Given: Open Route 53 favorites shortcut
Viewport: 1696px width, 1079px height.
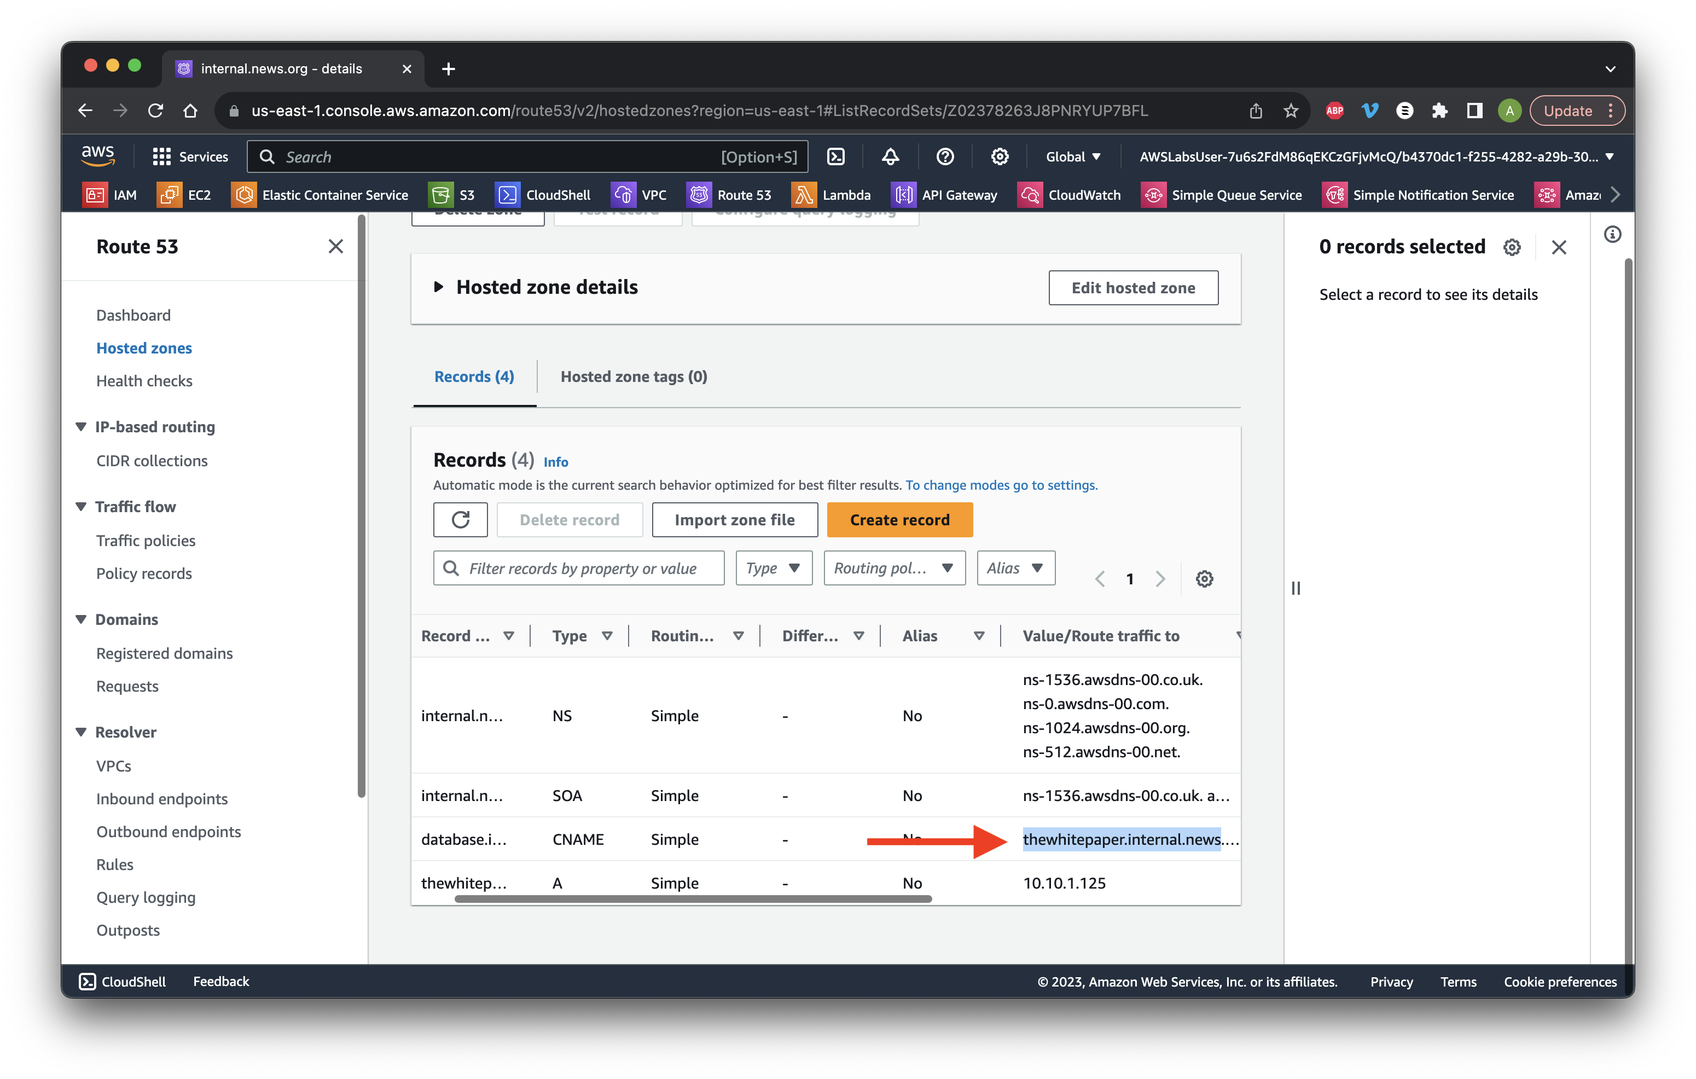Looking at the screenshot, I should point(730,195).
